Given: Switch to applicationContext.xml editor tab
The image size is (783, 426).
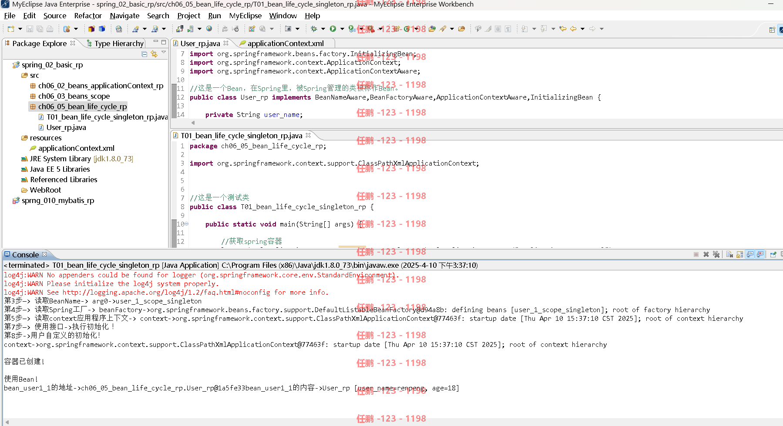Looking at the screenshot, I should coord(286,43).
